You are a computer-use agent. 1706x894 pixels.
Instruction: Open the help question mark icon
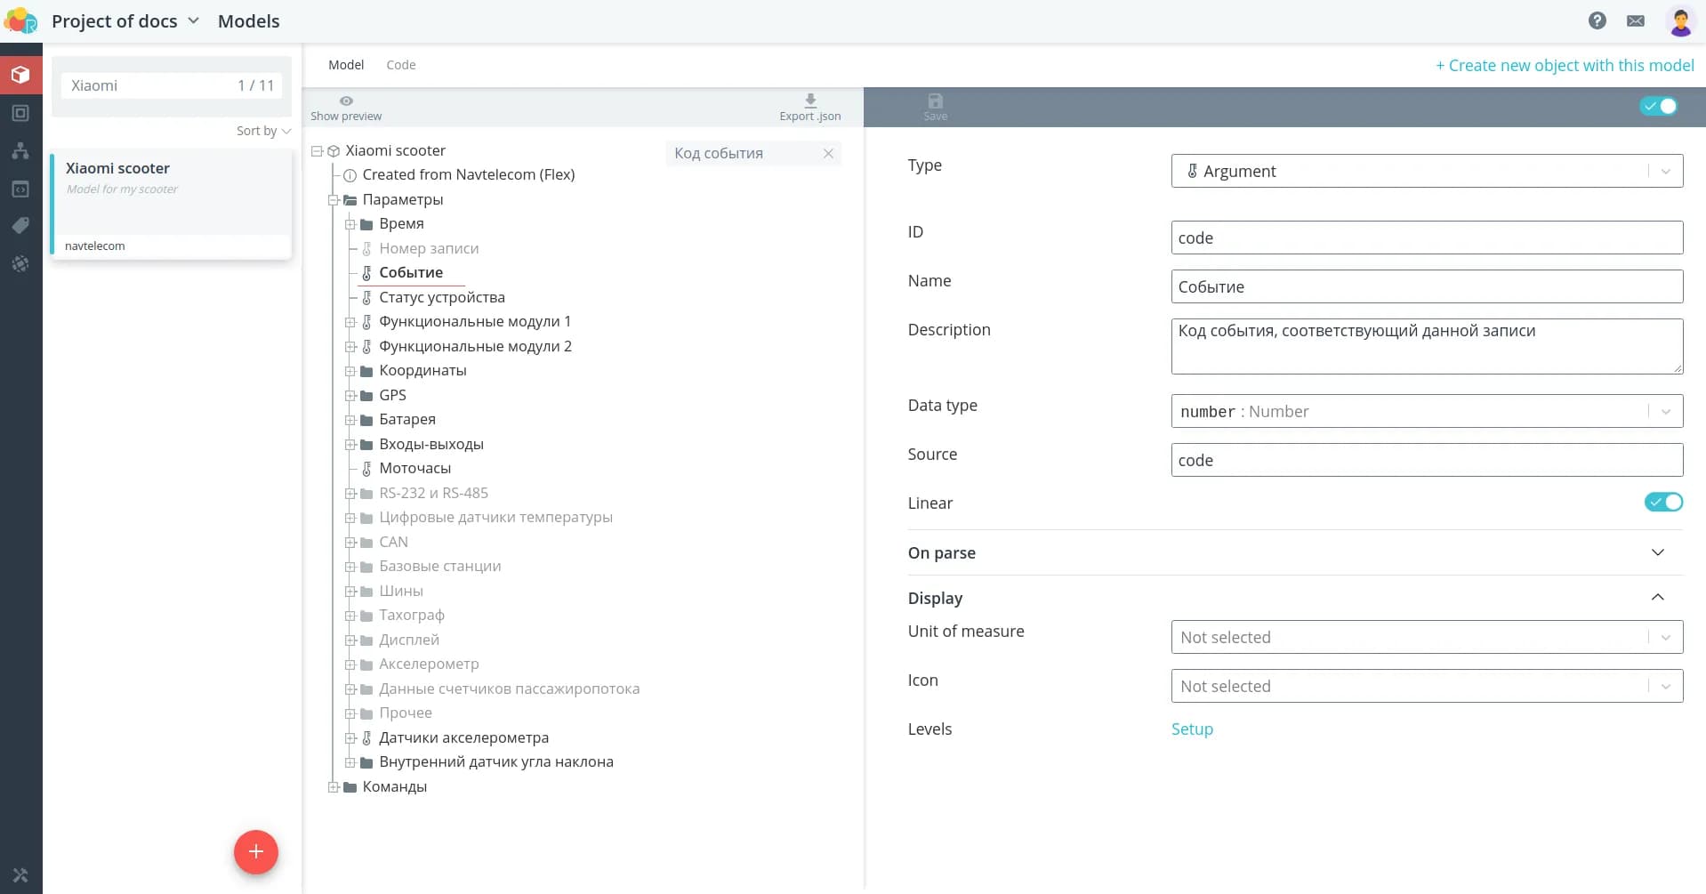coord(1597,20)
